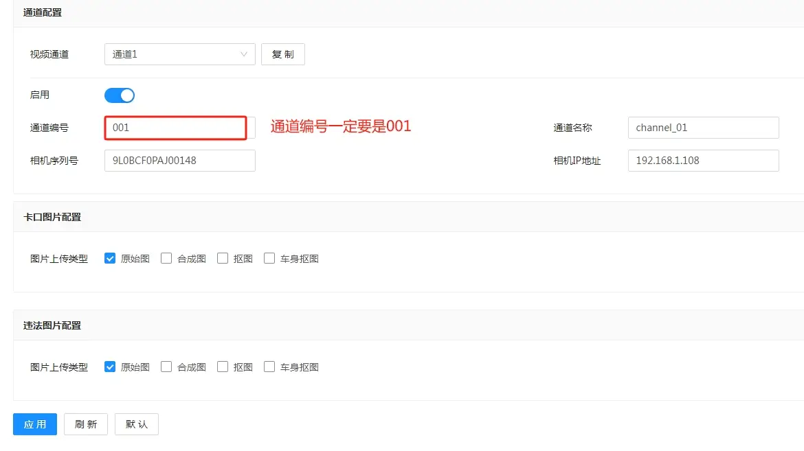
Task: Check 合成图 in 卡口图片配置
Action: pyautogui.click(x=166, y=259)
